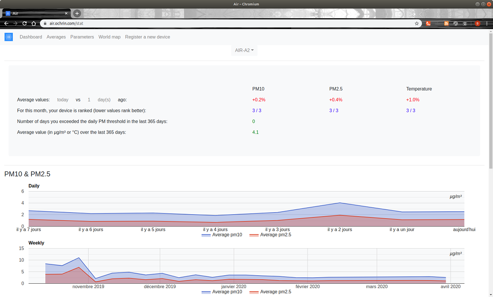493x297 pixels.
Task: Open Parameters in navigation
Action: [82, 37]
